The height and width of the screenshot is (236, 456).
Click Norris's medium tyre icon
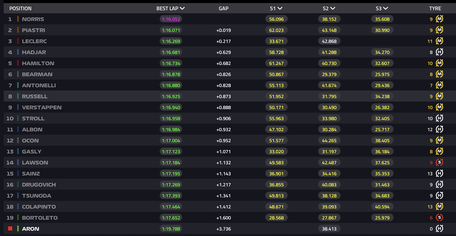pos(439,19)
